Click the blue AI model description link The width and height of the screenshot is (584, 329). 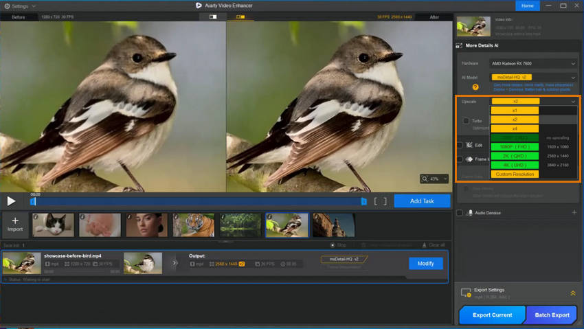(533, 87)
